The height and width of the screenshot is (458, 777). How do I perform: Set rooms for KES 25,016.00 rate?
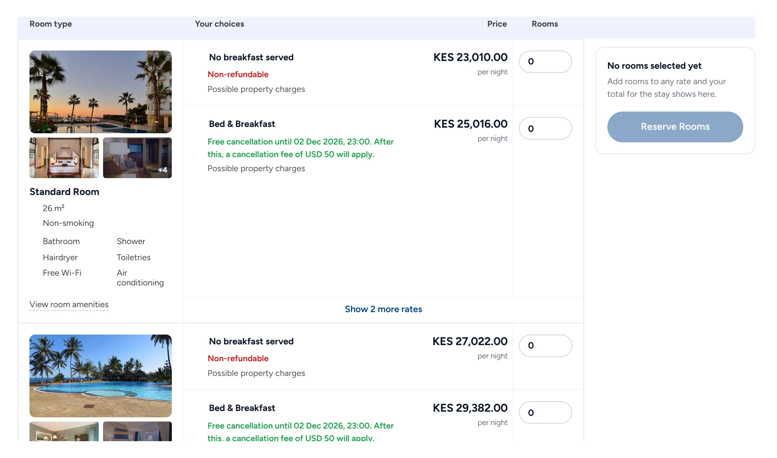tap(546, 128)
